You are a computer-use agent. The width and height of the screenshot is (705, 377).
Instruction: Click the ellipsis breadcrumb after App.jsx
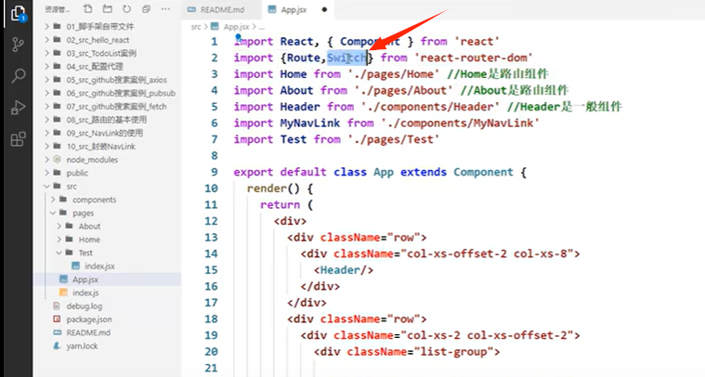[262, 27]
